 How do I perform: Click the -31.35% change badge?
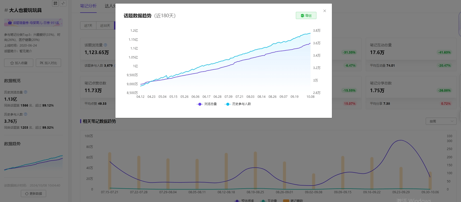[349, 52]
